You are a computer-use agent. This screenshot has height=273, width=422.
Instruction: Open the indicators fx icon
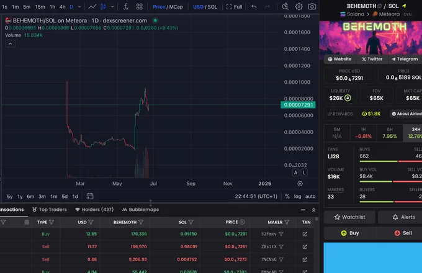tap(126, 6)
